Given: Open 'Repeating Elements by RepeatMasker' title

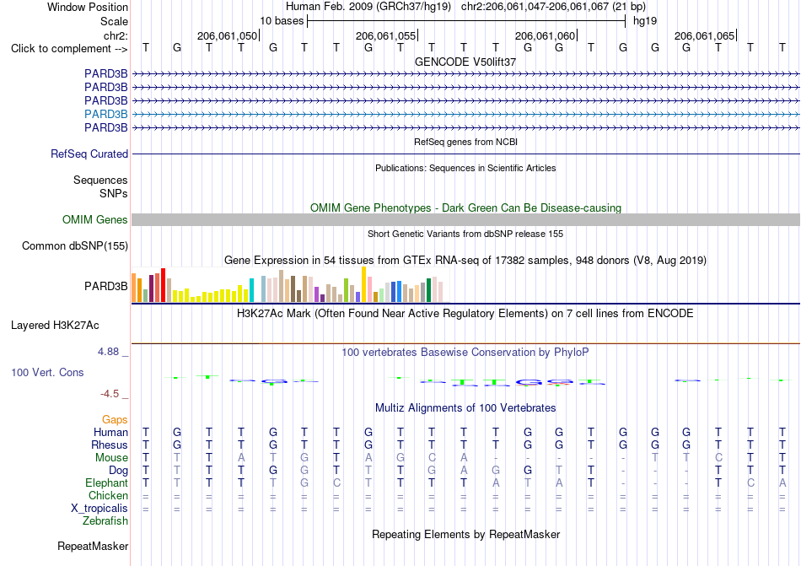Looking at the screenshot, I should 465,534.
